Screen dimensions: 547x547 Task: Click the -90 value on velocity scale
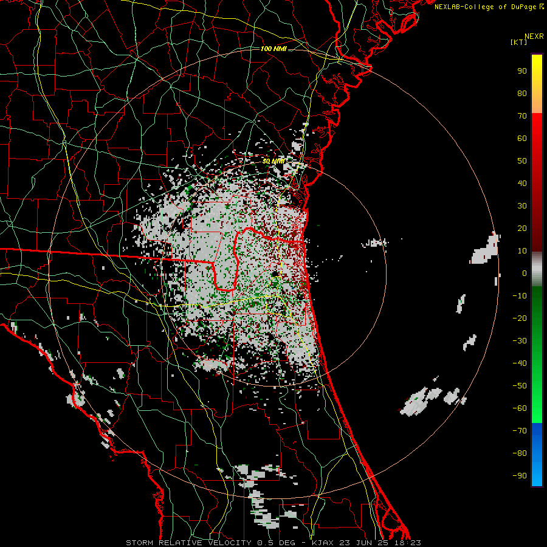point(520,476)
